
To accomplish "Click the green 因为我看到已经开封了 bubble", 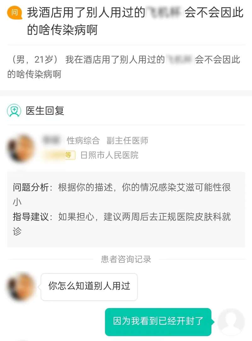I will [x=158, y=322].
